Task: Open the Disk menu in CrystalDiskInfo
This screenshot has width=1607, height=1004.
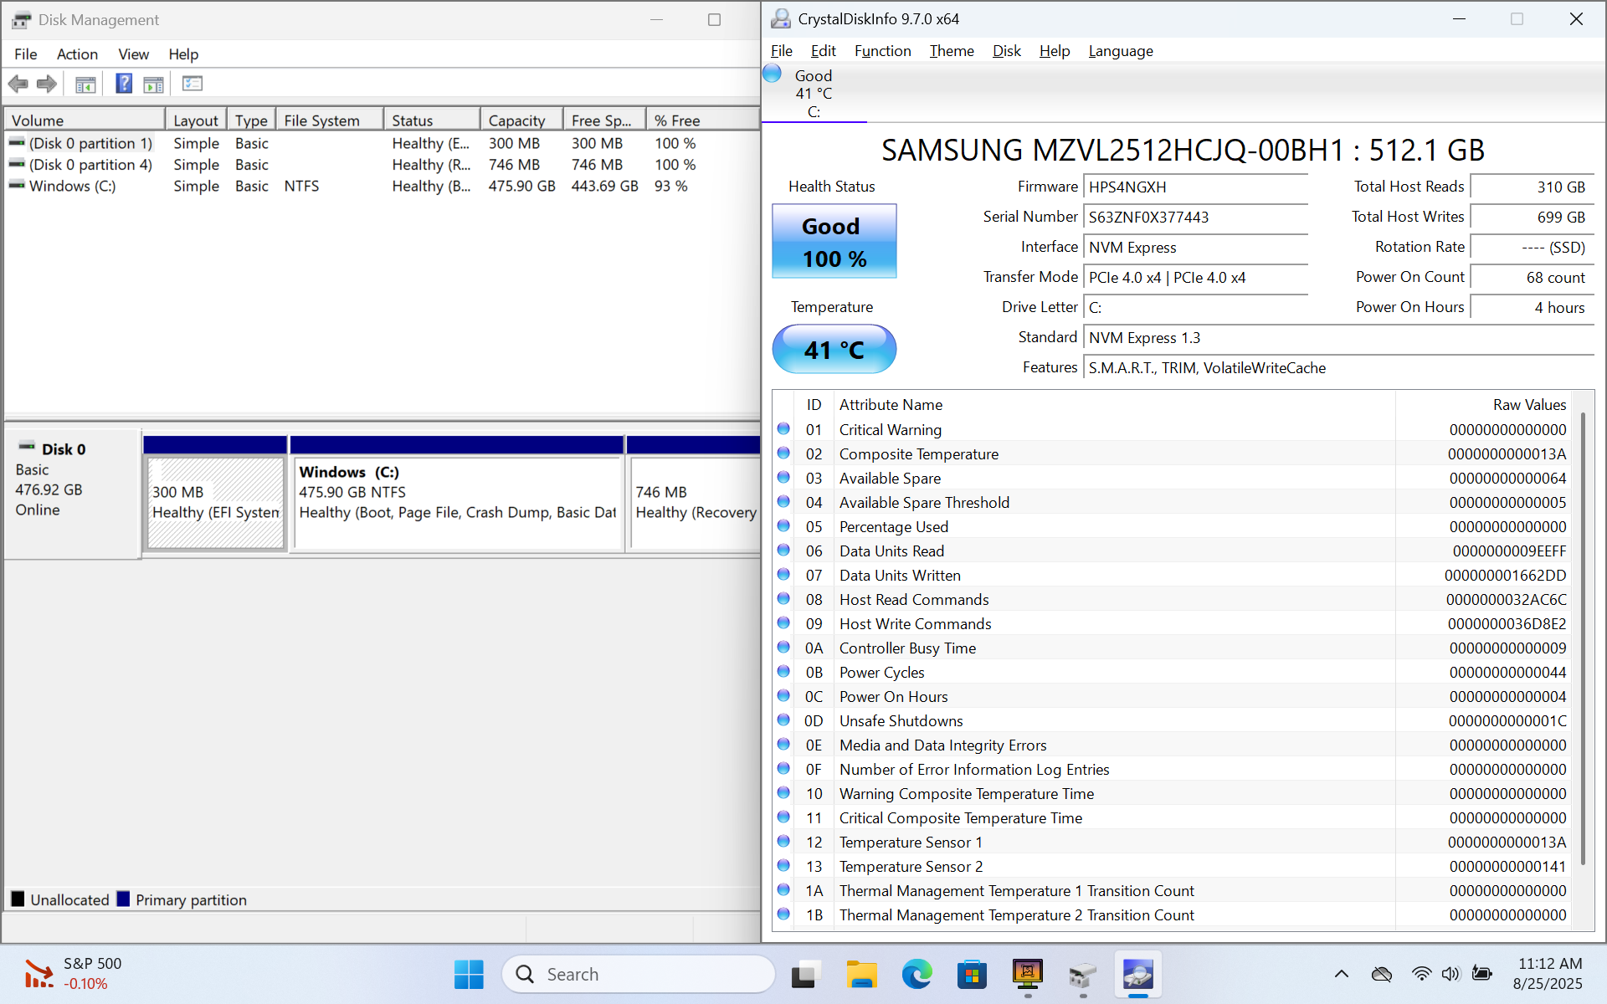Action: [1007, 51]
